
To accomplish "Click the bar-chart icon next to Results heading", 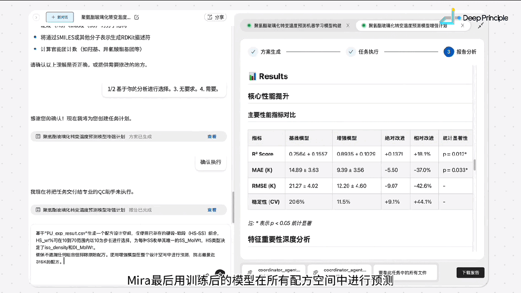I will click(253, 76).
